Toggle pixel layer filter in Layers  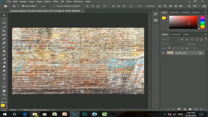(x=182, y=40)
